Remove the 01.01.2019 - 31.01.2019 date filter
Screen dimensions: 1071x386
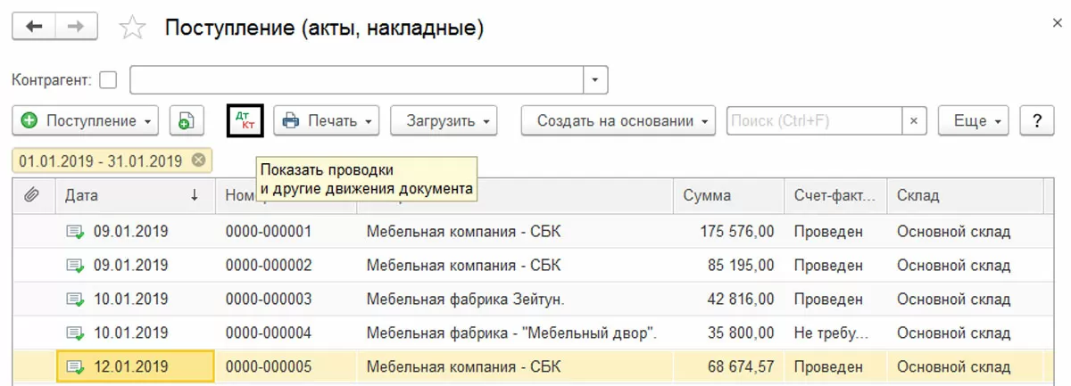point(198,161)
